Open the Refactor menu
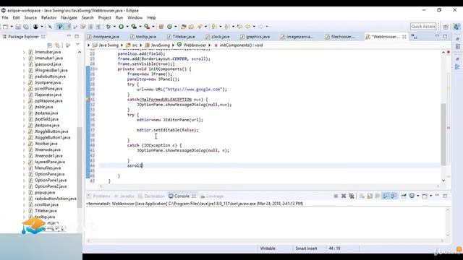The height and width of the screenshot is (260, 463). (48, 17)
